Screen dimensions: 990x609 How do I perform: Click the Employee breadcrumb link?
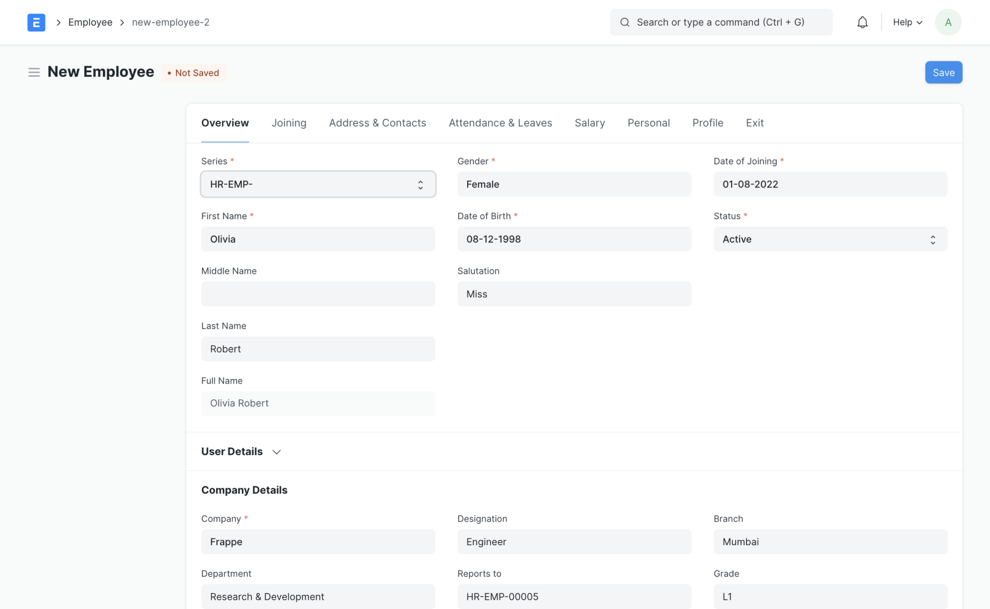(x=90, y=22)
